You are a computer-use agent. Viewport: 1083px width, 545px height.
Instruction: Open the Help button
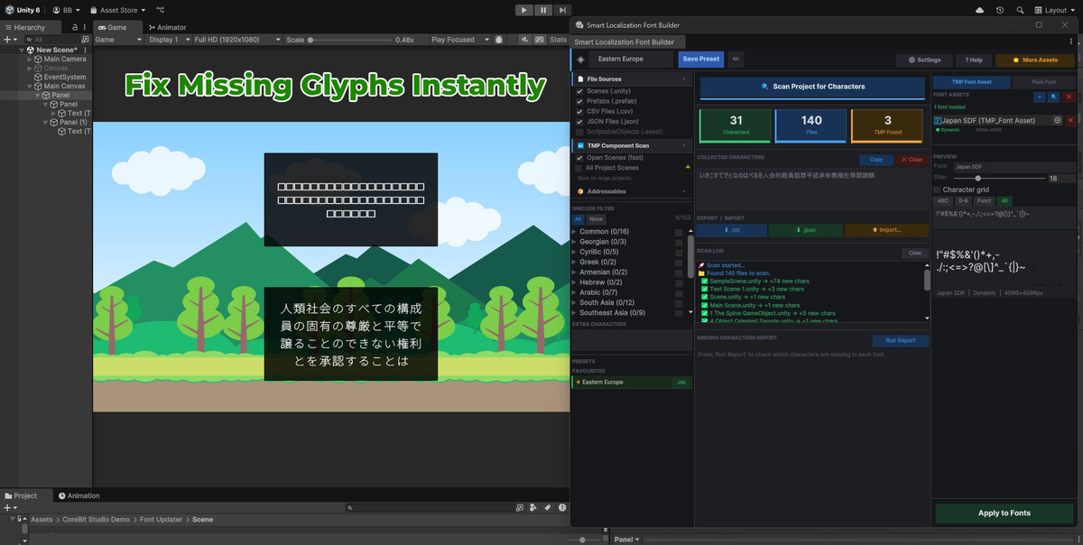tap(974, 60)
